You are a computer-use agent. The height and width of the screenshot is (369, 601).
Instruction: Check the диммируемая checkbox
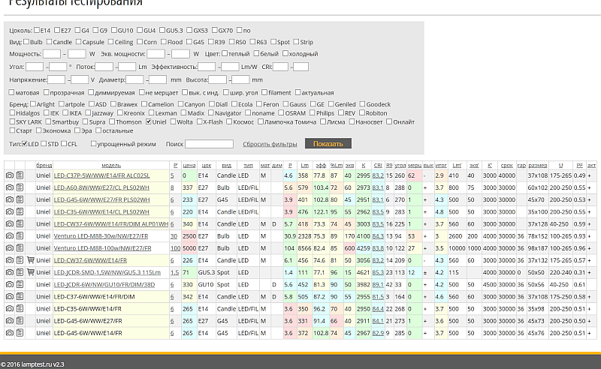[x=91, y=92]
